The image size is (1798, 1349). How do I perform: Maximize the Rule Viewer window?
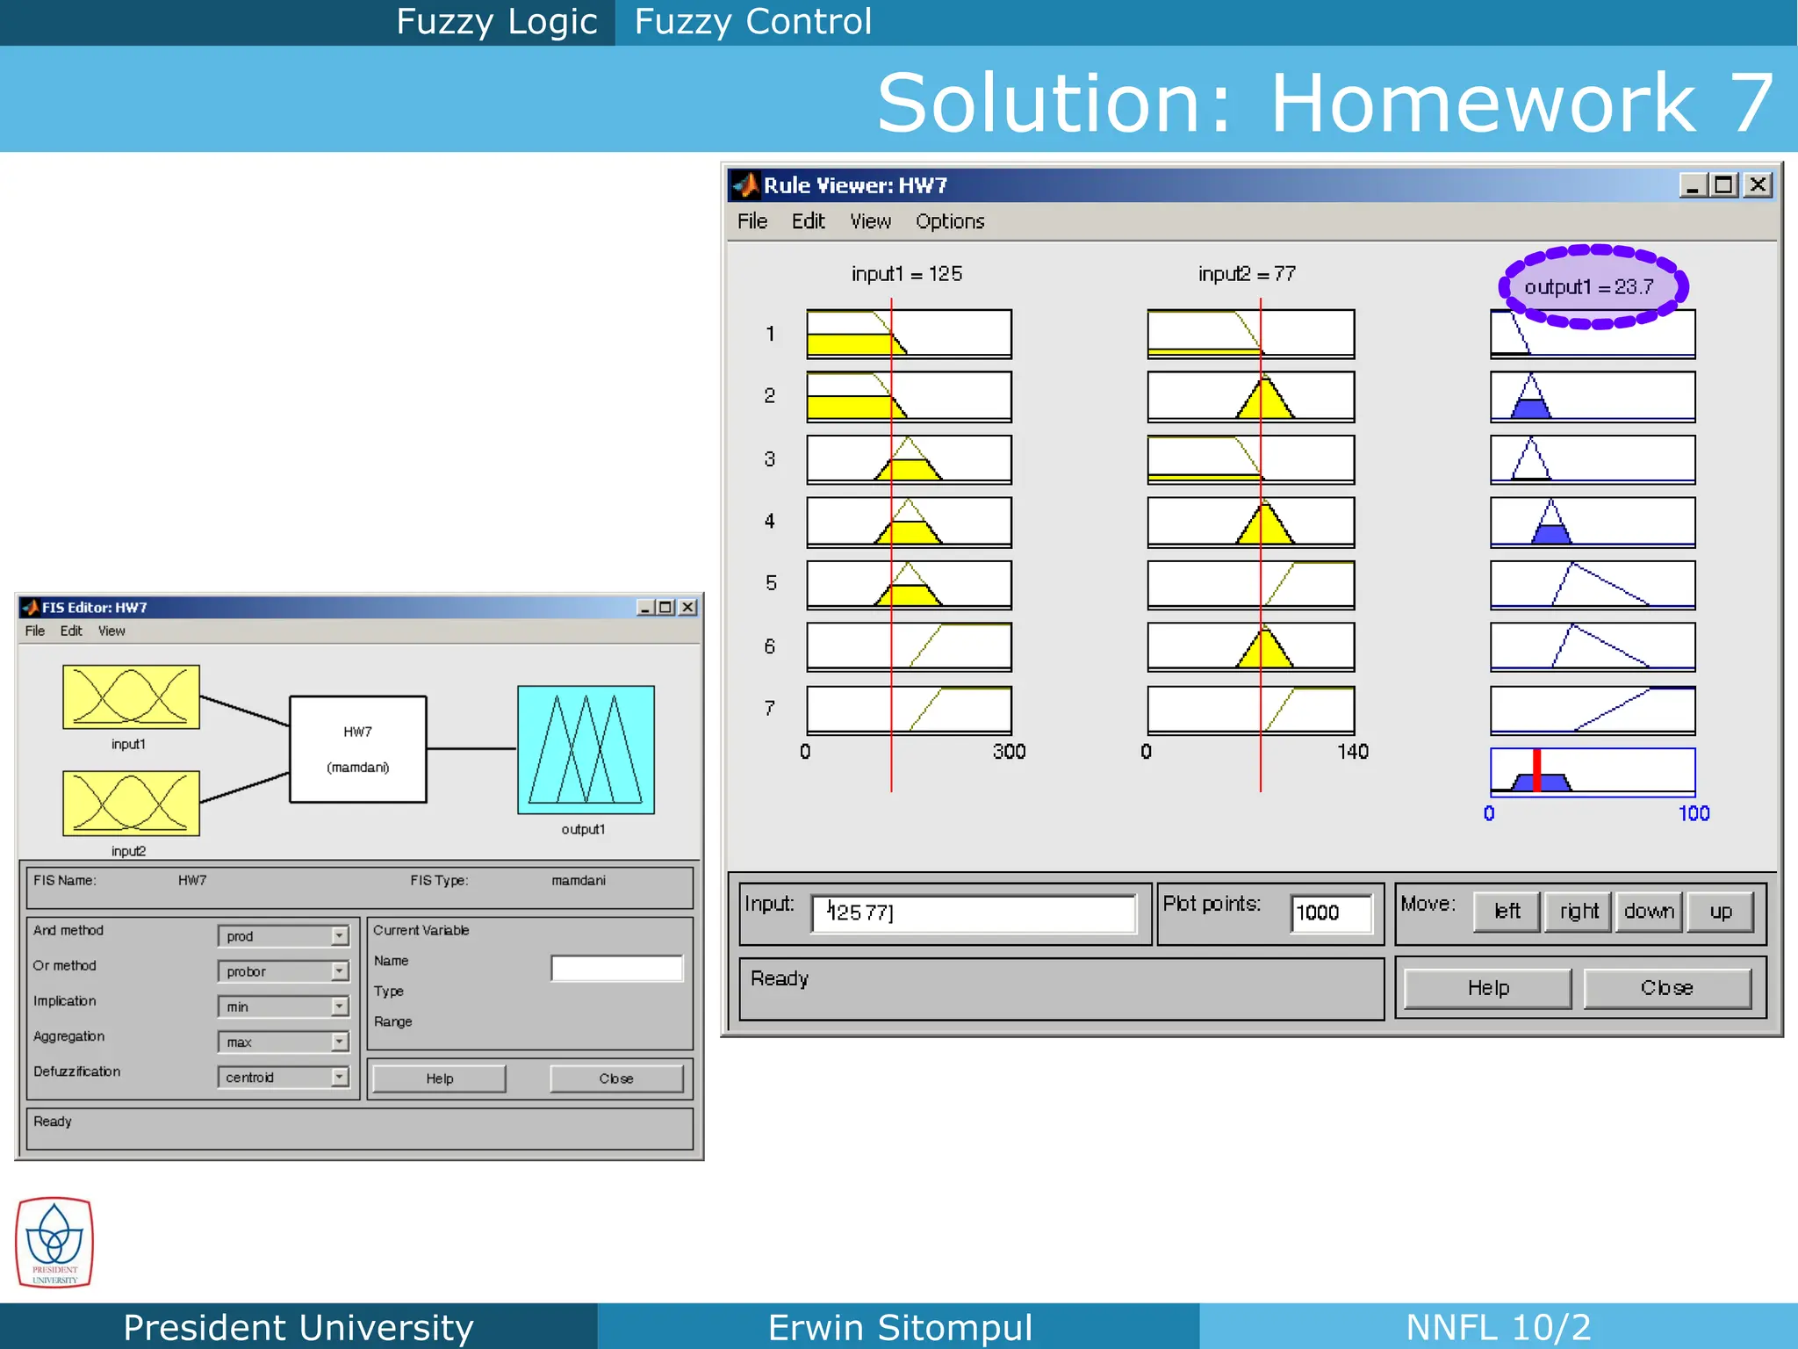click(x=1723, y=185)
